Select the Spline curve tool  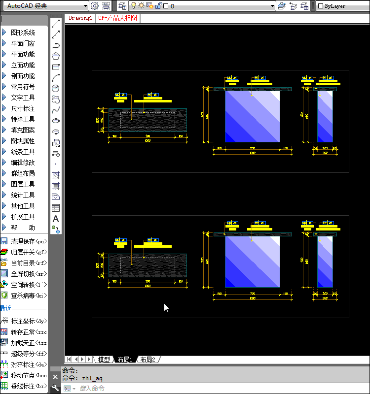[x=56, y=109]
